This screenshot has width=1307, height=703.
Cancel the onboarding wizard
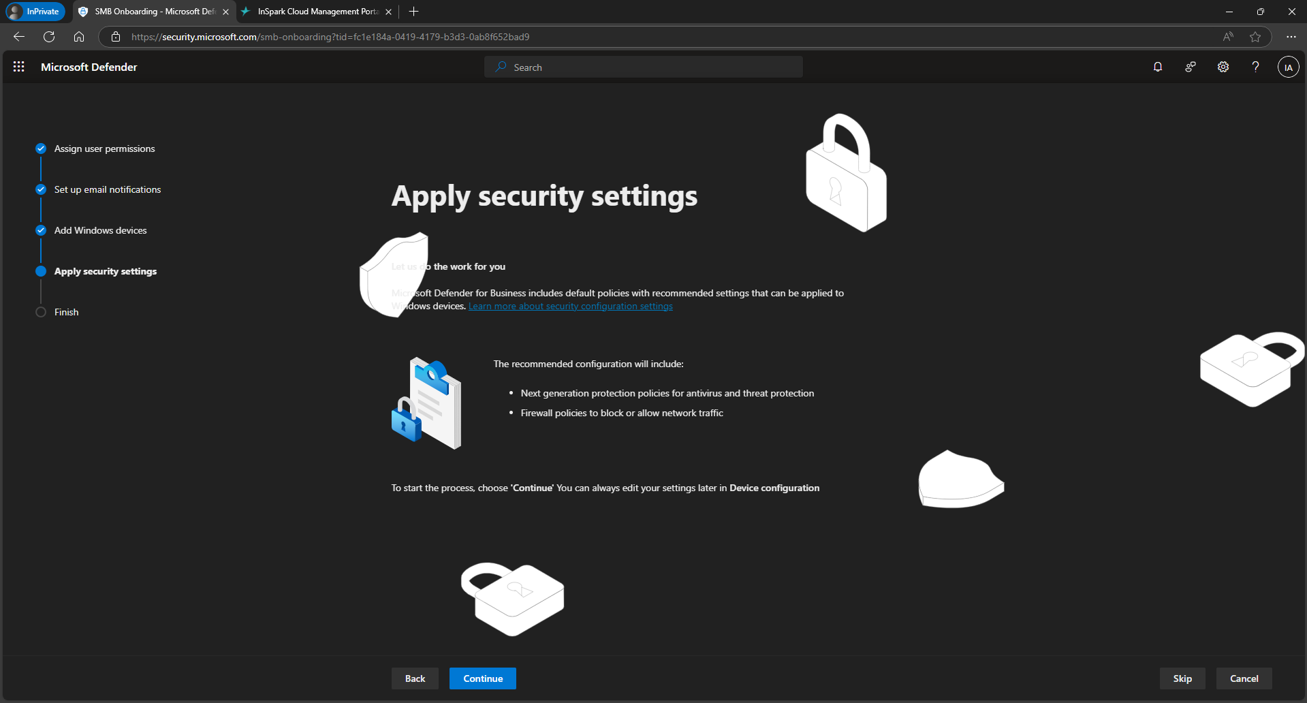pyautogui.click(x=1244, y=678)
